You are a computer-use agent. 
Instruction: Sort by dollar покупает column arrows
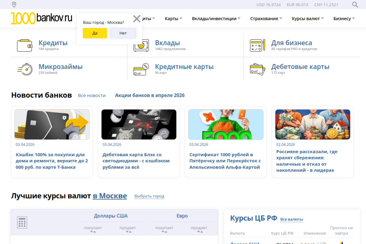coord(93,232)
